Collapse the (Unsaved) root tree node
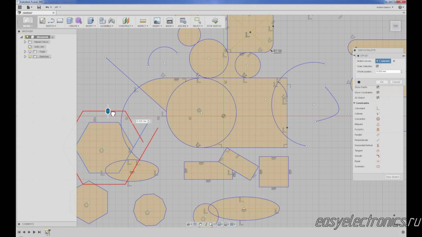Viewport: 422px width, 237px height. tap(22, 37)
